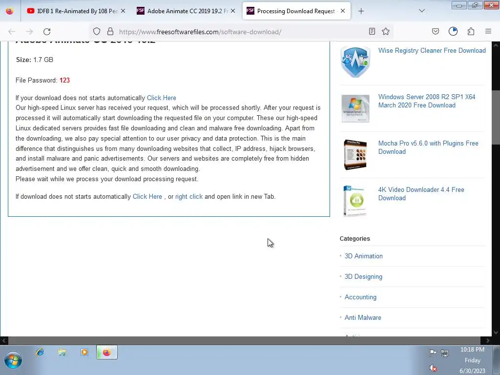Open the Accounting category
The height and width of the screenshot is (375, 500).
point(360,297)
